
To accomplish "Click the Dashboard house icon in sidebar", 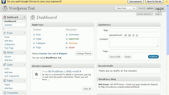I will (x=5, y=17).
